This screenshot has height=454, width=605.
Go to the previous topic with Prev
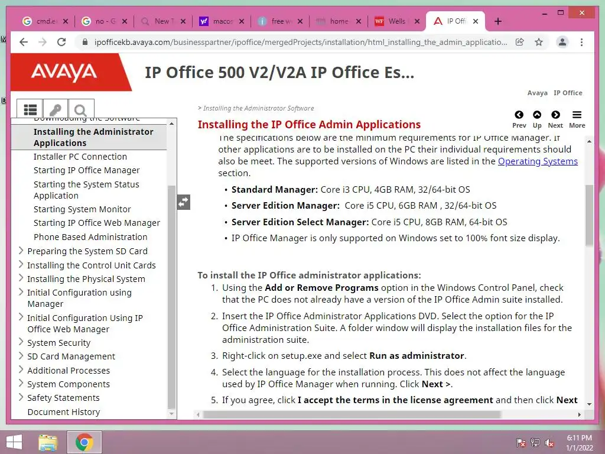point(519,119)
